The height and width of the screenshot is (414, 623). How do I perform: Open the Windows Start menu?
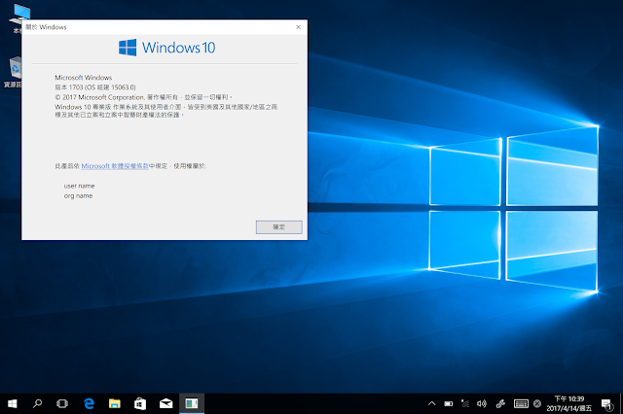pyautogui.click(x=13, y=403)
